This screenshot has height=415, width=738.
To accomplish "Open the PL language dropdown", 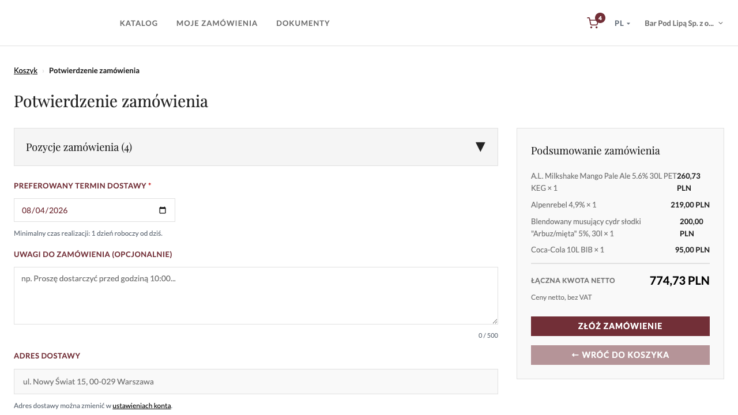I will (623, 23).
